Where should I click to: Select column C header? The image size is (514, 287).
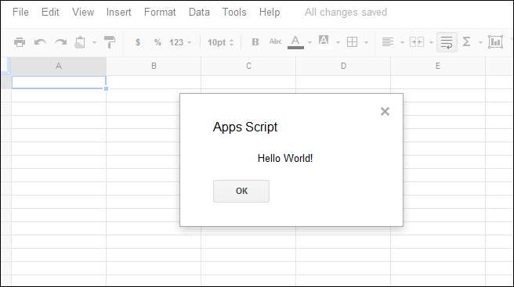coord(248,66)
